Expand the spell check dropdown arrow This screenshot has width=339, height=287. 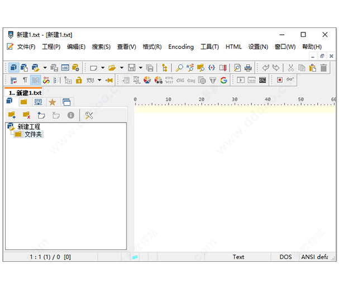[99, 80]
